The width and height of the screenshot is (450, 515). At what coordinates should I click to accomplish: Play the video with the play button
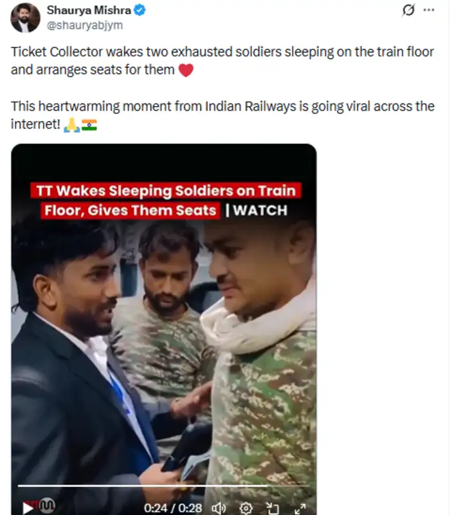28,508
